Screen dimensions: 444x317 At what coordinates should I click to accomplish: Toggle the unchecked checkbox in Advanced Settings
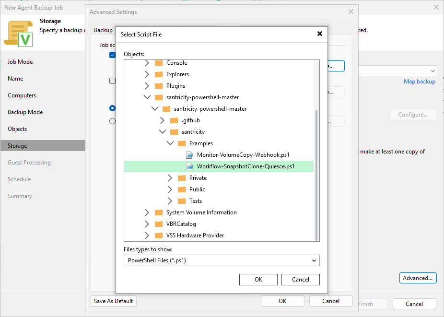point(112,81)
